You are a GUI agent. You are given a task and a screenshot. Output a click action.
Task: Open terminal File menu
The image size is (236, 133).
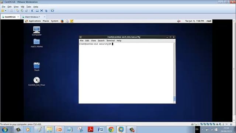(81, 41)
